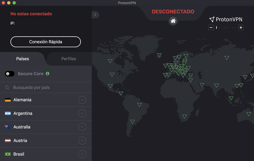Select the Hong Kong server marker
This screenshot has width=254, height=161.
(237, 86)
